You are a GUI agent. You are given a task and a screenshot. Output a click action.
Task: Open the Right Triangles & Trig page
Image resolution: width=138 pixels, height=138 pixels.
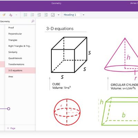[x=20, y=46]
